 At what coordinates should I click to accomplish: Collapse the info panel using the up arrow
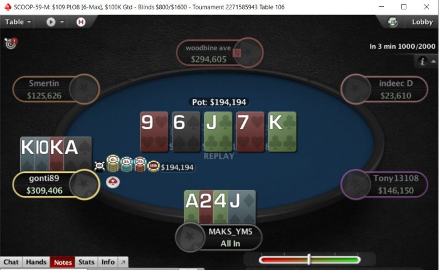click(433, 61)
